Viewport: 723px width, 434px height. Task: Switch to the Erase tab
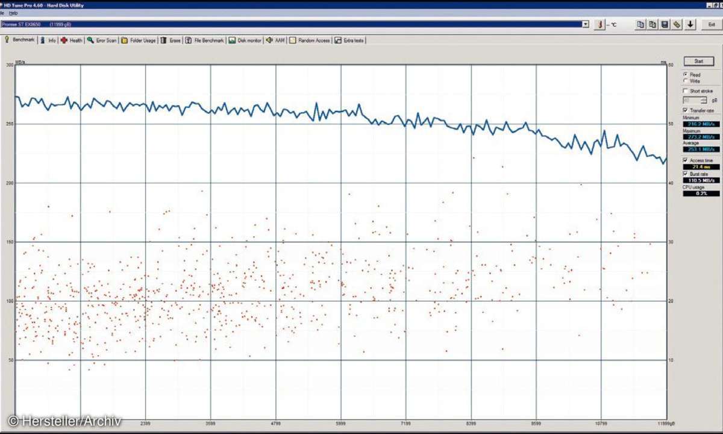[x=171, y=40]
